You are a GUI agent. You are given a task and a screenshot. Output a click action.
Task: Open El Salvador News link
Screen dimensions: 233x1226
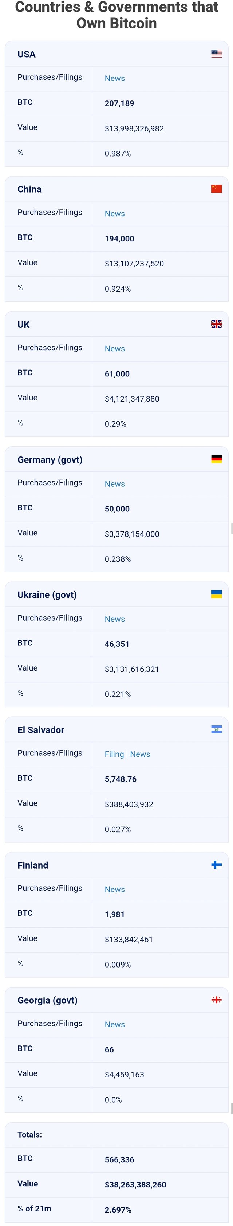(x=140, y=754)
